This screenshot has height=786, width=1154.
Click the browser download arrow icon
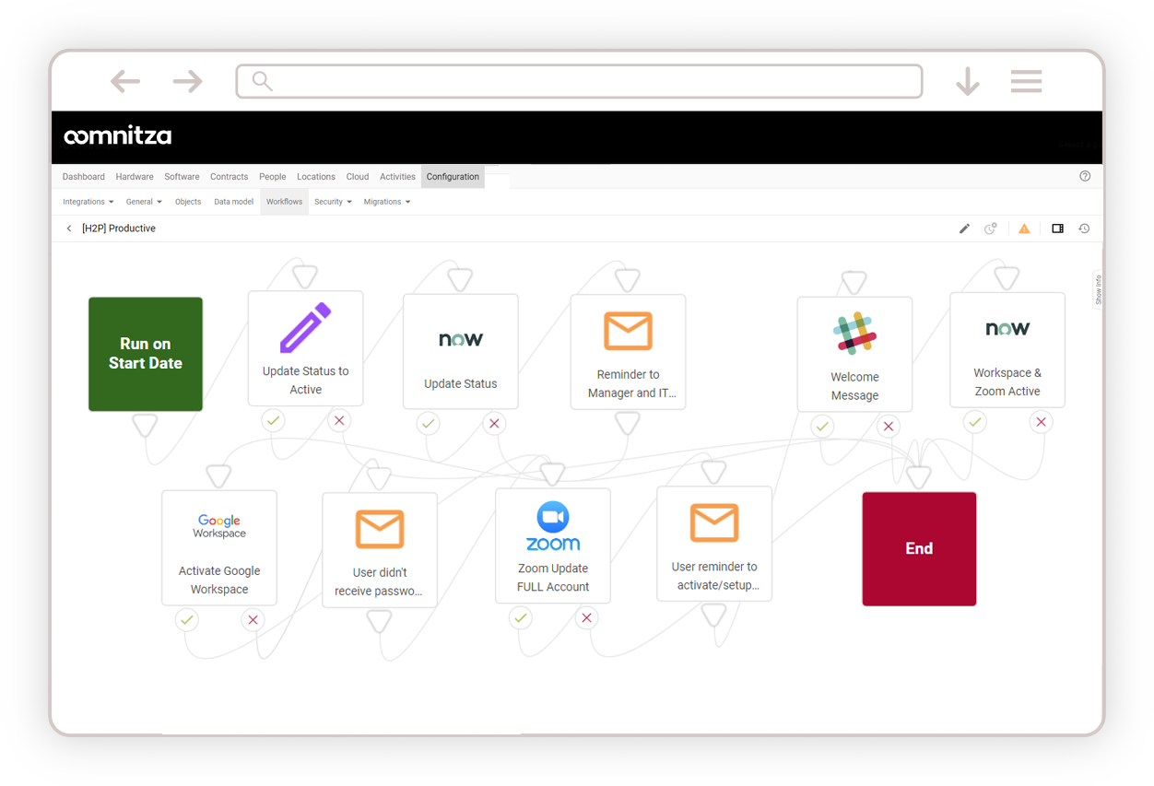pos(967,81)
